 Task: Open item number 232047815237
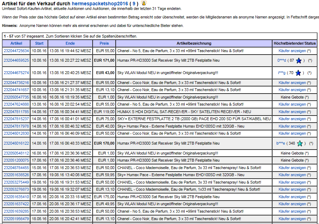16,119
